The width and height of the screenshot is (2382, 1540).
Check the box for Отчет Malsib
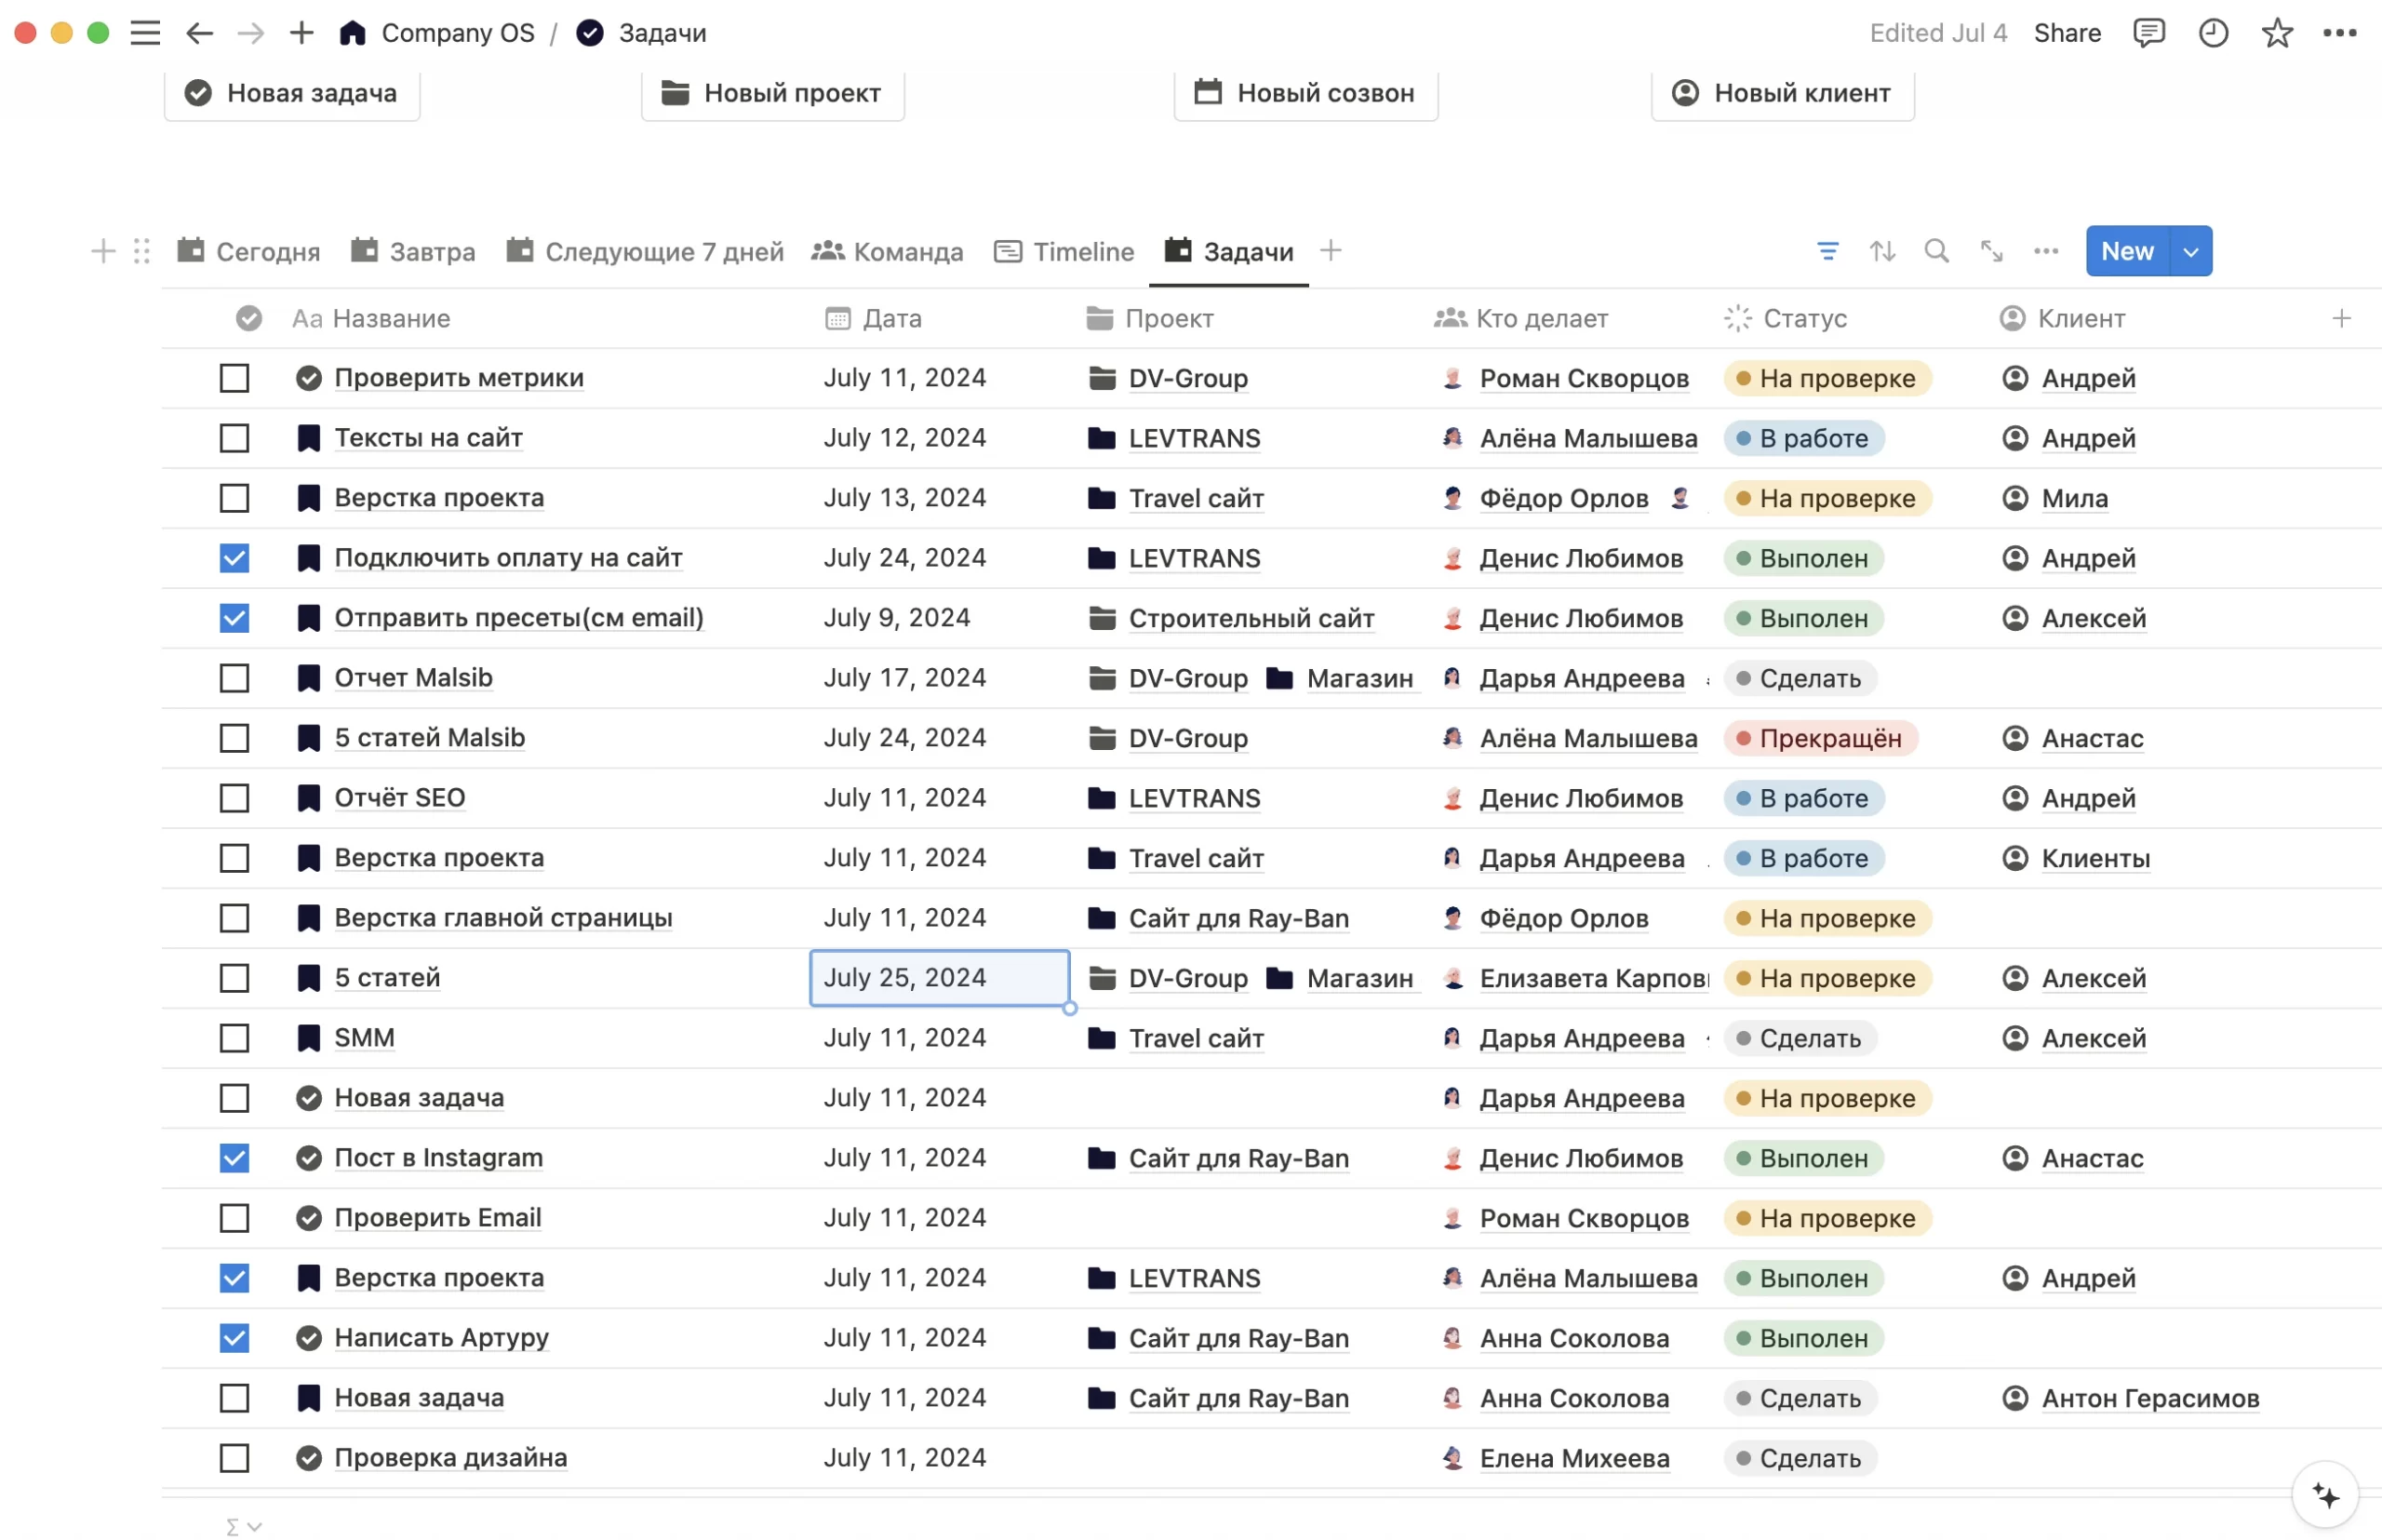(x=234, y=678)
